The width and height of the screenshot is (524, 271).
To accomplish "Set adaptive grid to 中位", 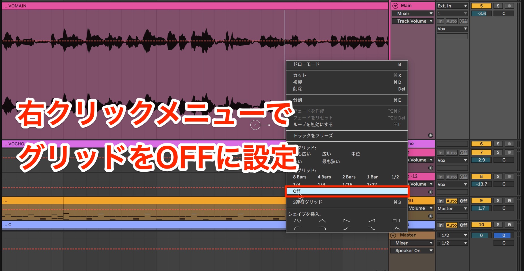I will [x=356, y=154].
